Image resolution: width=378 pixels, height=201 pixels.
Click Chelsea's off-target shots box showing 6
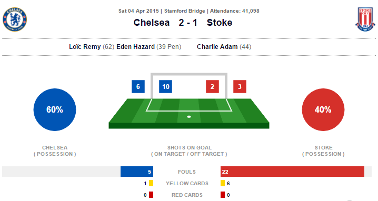coord(138,86)
